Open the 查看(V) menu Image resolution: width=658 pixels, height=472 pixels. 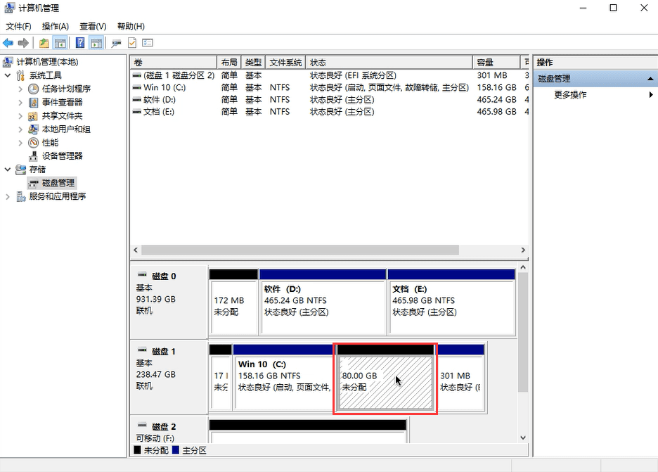click(92, 26)
